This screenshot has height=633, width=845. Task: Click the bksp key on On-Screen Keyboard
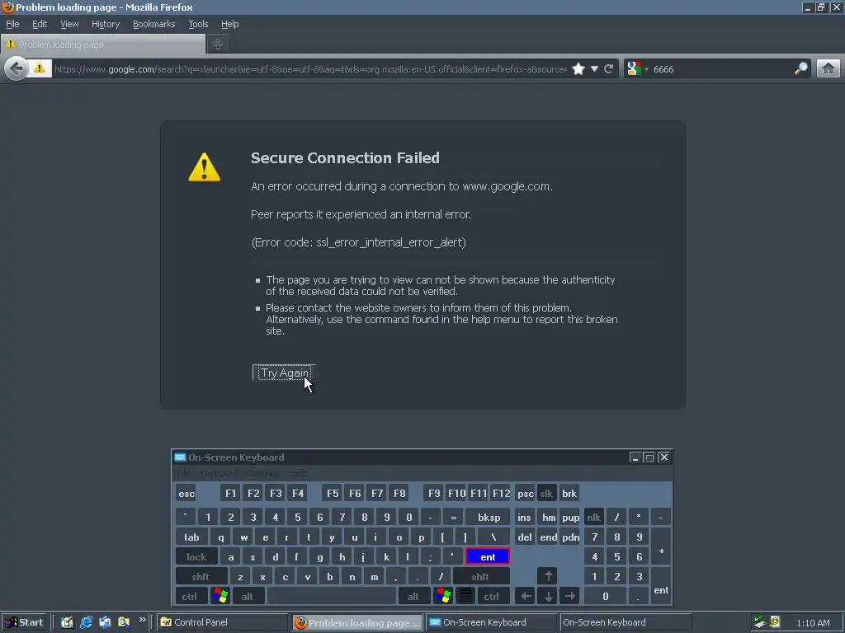tap(489, 518)
